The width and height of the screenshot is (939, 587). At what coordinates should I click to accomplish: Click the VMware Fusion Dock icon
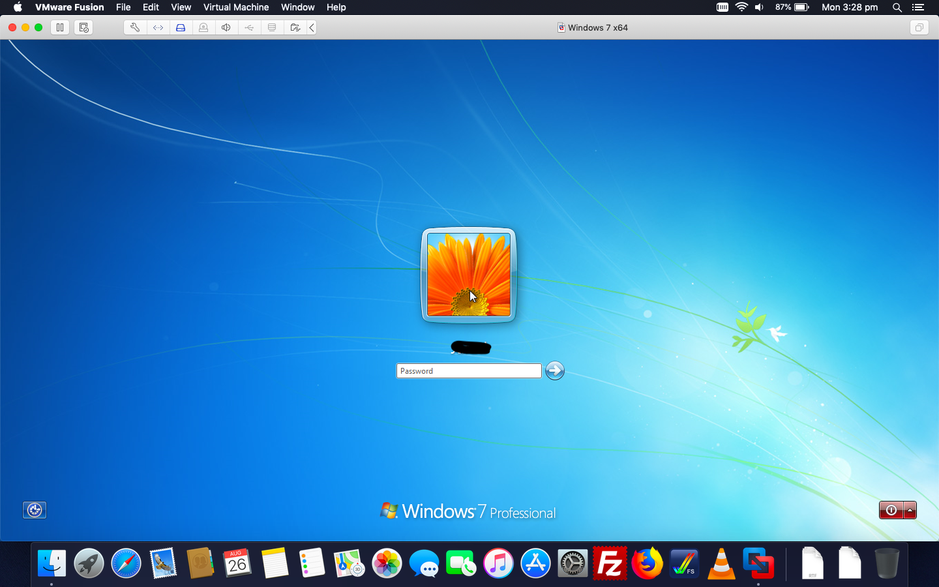pos(758,563)
